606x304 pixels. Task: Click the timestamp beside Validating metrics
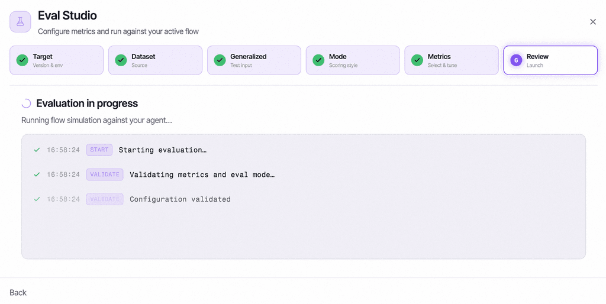pos(63,174)
